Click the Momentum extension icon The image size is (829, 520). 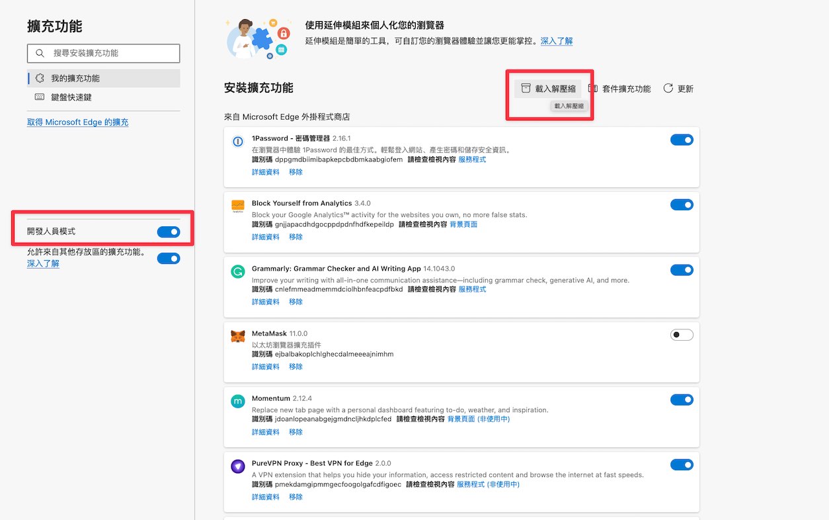pyautogui.click(x=238, y=402)
